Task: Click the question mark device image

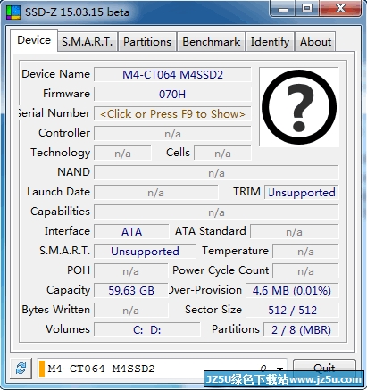Action: point(299,107)
